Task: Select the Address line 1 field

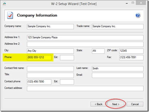Action: click(x=85, y=38)
